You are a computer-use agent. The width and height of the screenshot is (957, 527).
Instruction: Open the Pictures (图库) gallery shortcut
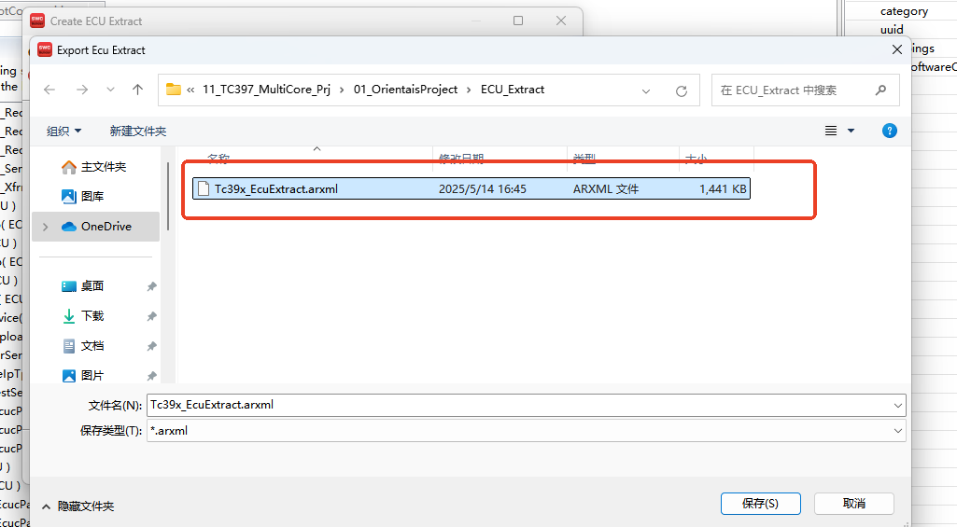point(92,196)
